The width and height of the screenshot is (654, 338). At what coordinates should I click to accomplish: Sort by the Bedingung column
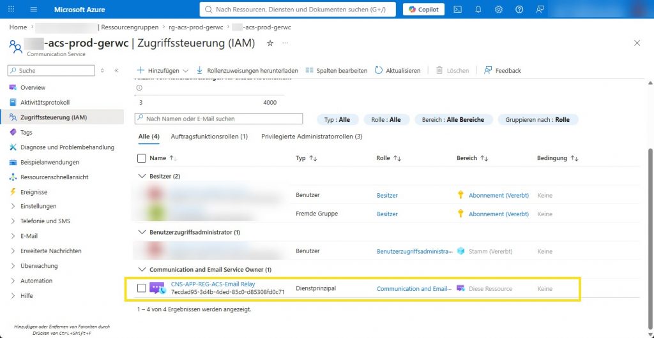click(x=558, y=158)
